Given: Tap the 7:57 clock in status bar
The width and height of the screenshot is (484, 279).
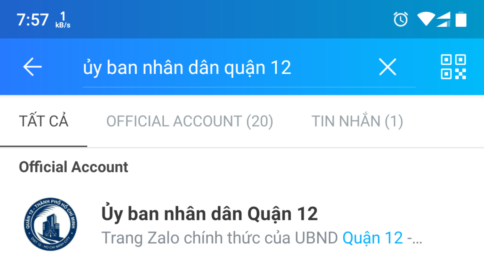Looking at the screenshot, I should [33, 20].
